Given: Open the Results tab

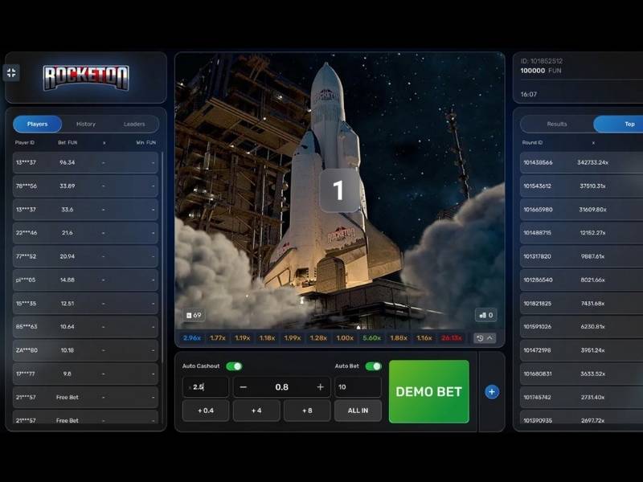Looking at the screenshot, I should point(557,124).
